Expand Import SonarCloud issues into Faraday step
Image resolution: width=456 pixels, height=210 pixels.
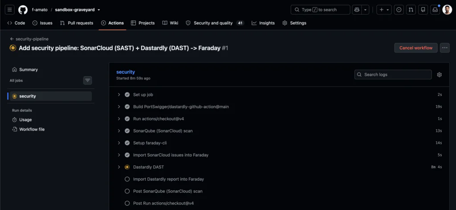[119, 155]
